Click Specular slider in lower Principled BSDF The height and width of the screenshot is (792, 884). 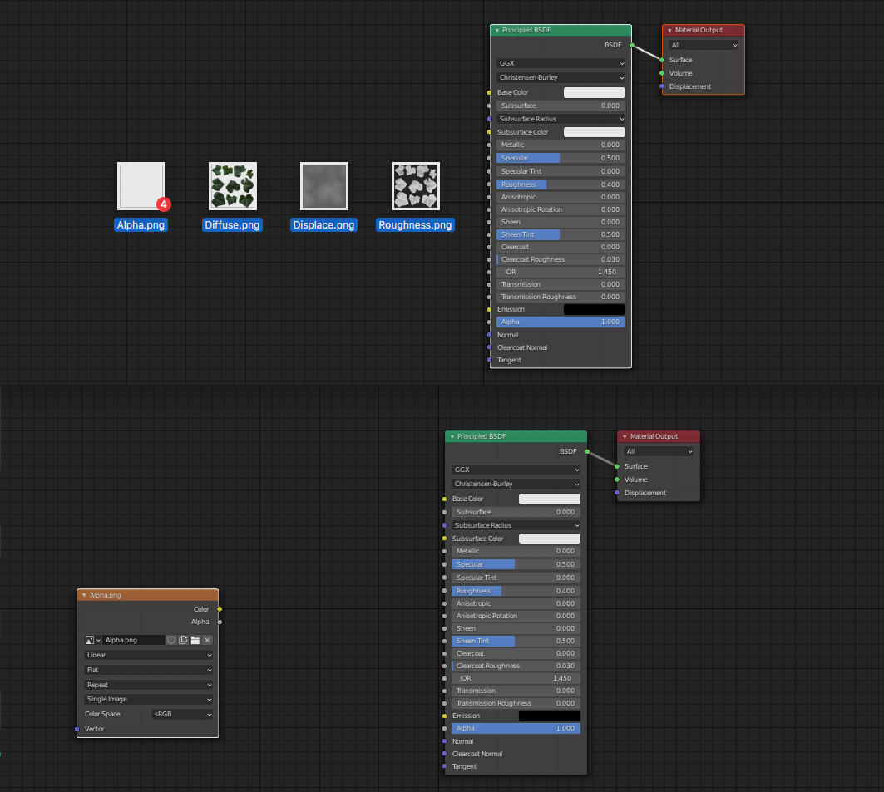(x=516, y=564)
